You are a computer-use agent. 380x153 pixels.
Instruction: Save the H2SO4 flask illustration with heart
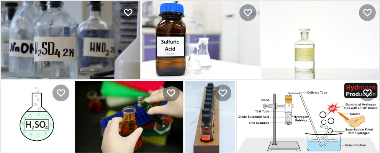tap(61, 93)
